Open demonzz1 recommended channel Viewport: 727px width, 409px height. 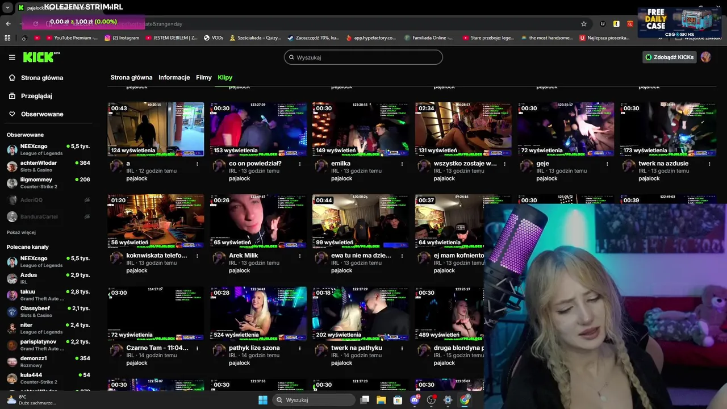coord(48,361)
